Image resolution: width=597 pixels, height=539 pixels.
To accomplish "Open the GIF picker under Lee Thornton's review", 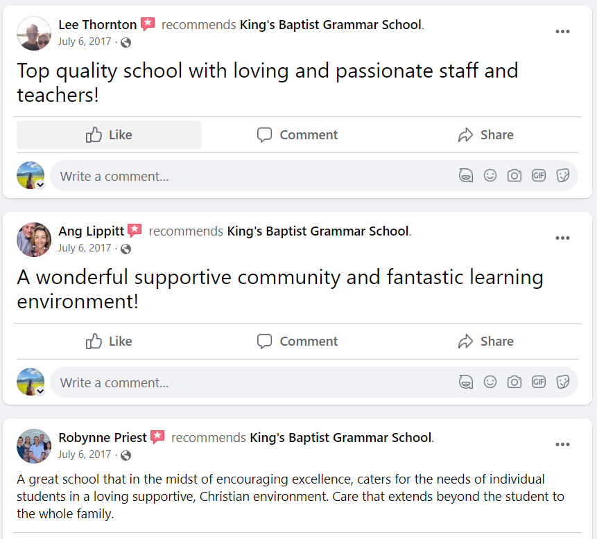I will point(539,176).
